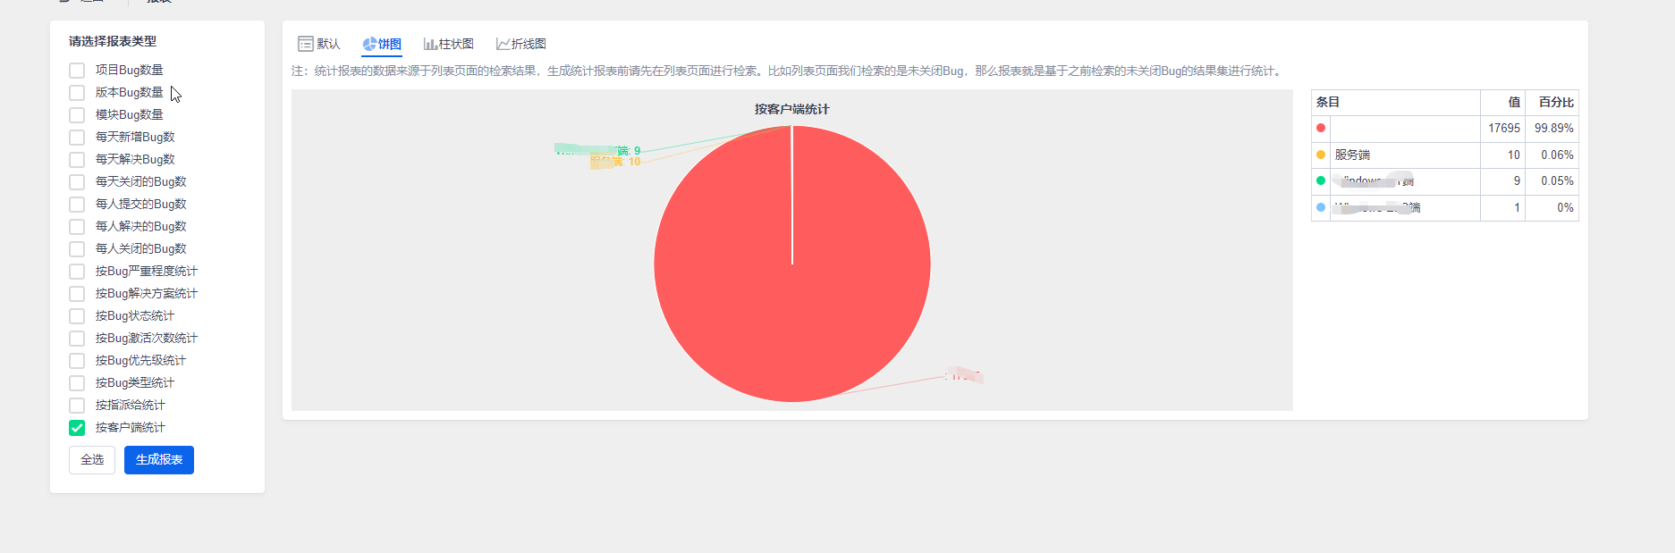
Task: Click the line chart icon
Action: (x=503, y=44)
